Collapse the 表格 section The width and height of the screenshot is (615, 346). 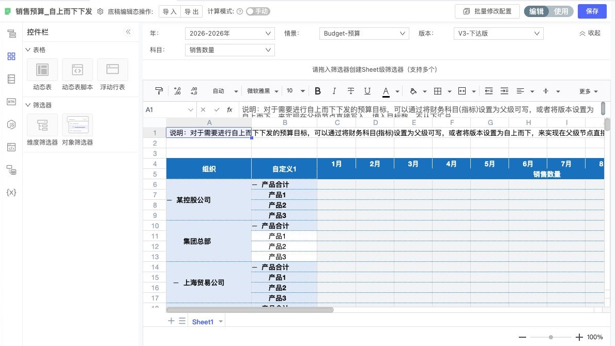pyautogui.click(x=28, y=50)
